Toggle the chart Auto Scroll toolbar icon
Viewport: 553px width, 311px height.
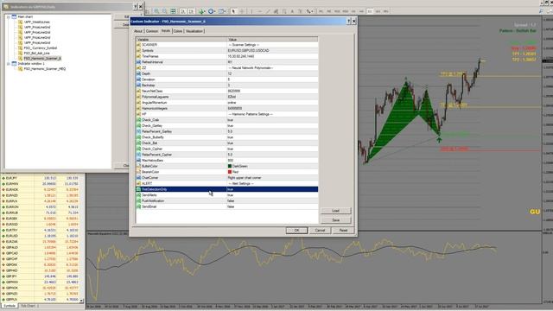tap(183, 11)
